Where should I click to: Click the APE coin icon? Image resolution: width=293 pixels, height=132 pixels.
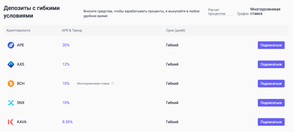11,45
